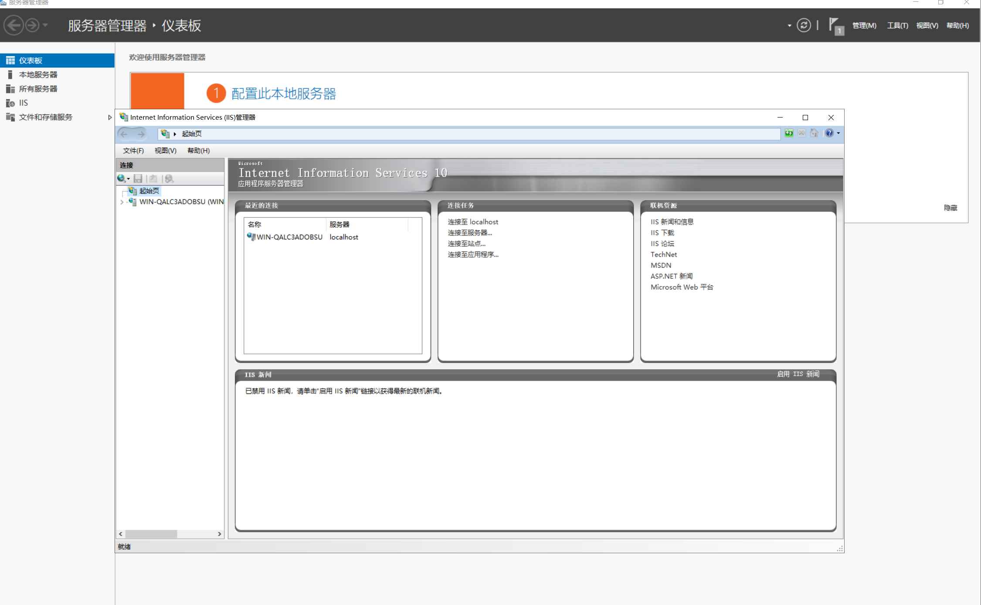Open IIS 新闻和信息 resource link

pyautogui.click(x=672, y=222)
